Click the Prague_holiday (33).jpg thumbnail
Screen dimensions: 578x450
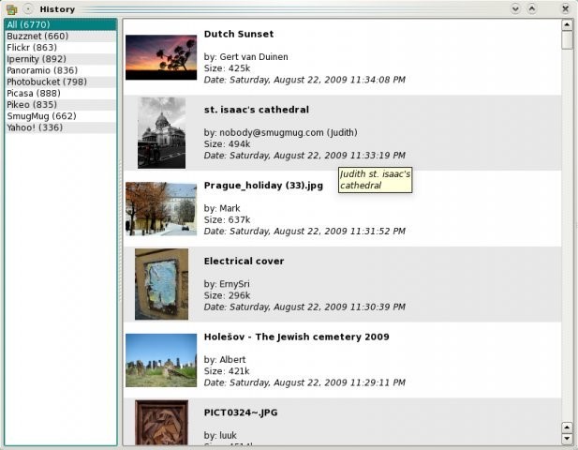160,208
